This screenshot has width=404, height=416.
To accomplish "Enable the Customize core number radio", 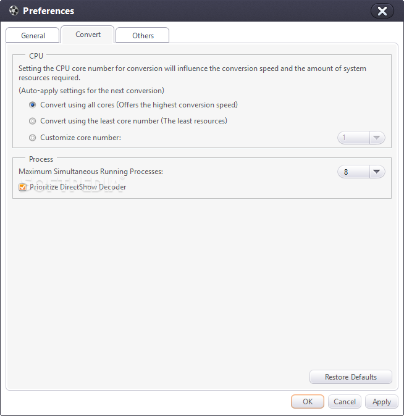I will (33, 138).
